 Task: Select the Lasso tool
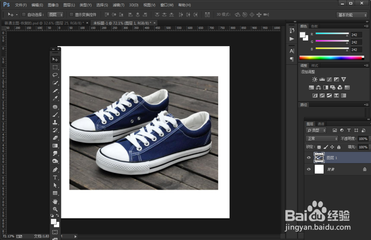tap(55, 75)
